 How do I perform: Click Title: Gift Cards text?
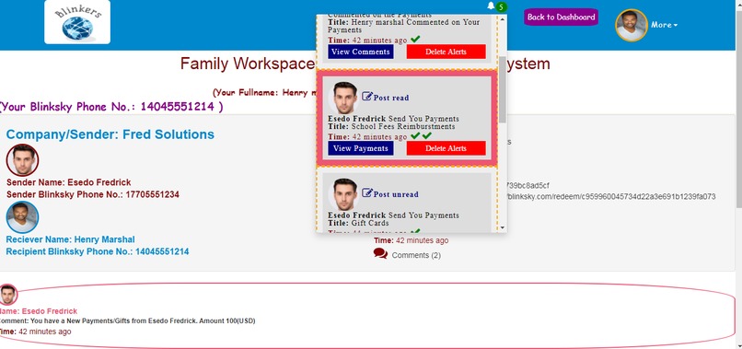[x=358, y=223]
